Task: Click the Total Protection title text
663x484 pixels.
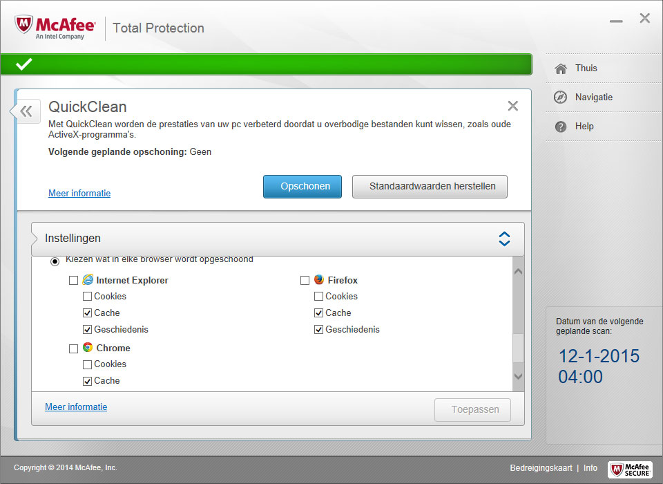Action: point(158,28)
